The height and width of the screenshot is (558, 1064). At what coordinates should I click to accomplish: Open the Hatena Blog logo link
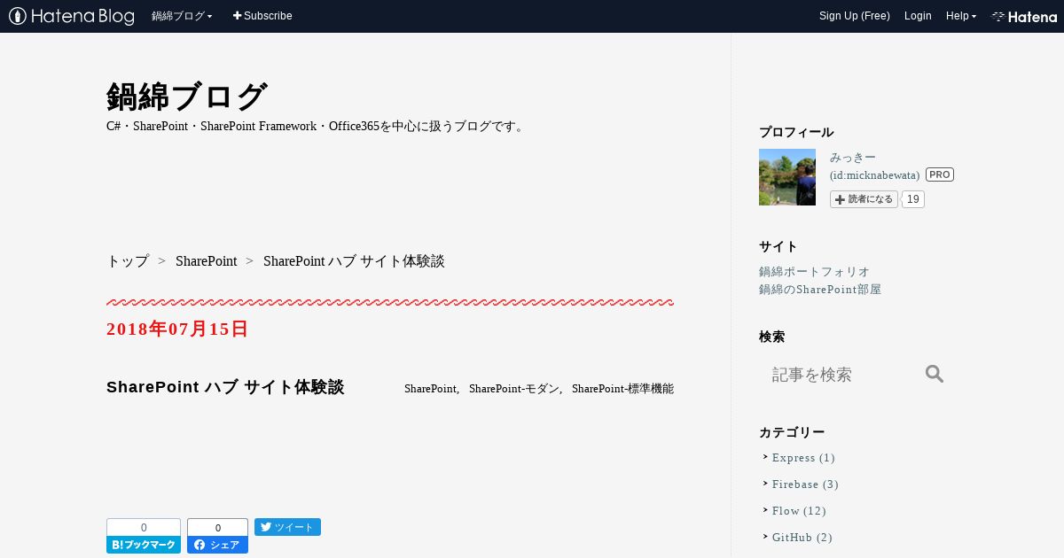pos(72,16)
